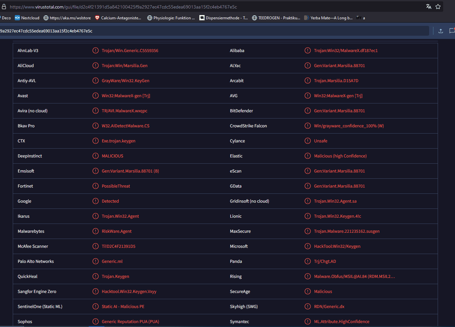Select the Generic.ml detection text
Screen dimensions: 455x327
pyautogui.click(x=112, y=261)
